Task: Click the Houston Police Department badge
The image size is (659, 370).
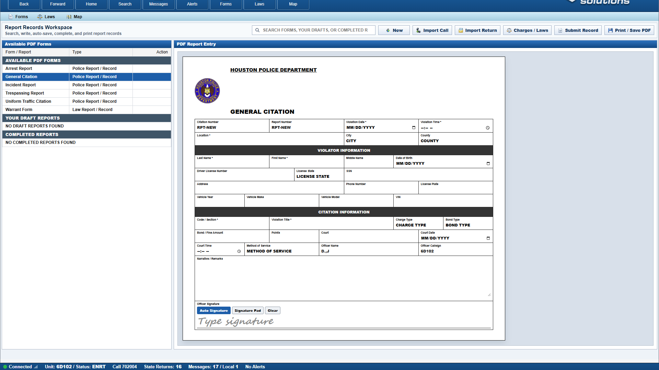Action: pos(207,91)
